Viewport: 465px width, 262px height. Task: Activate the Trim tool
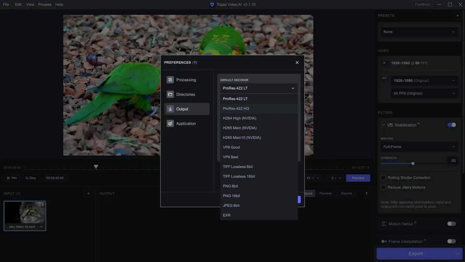(12, 178)
